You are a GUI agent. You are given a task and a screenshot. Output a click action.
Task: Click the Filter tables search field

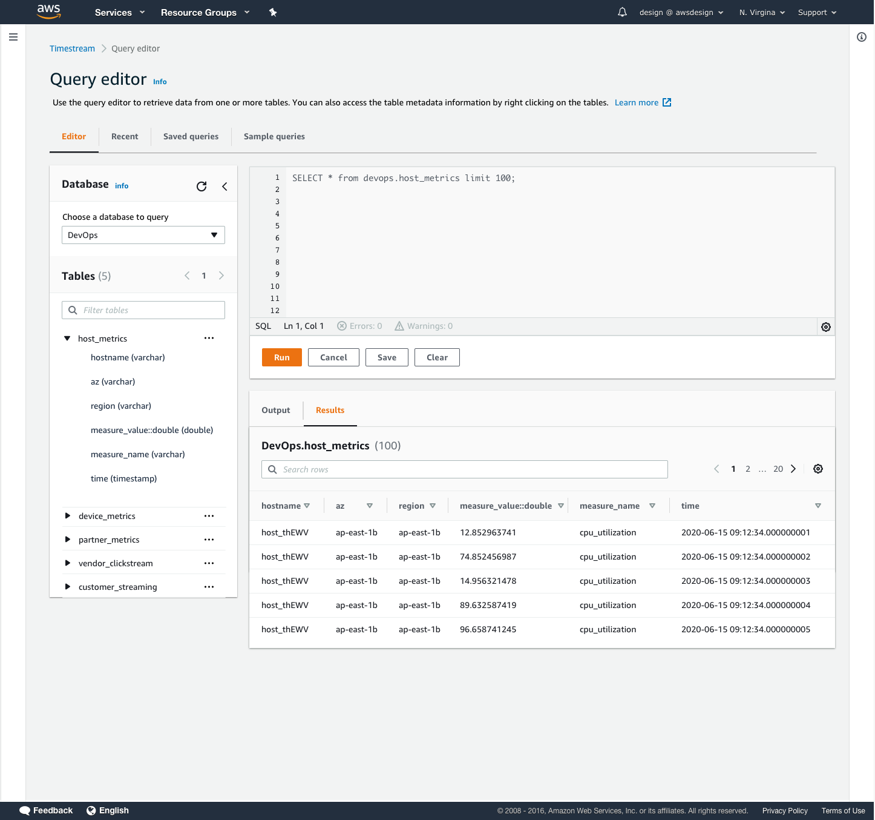(x=143, y=310)
